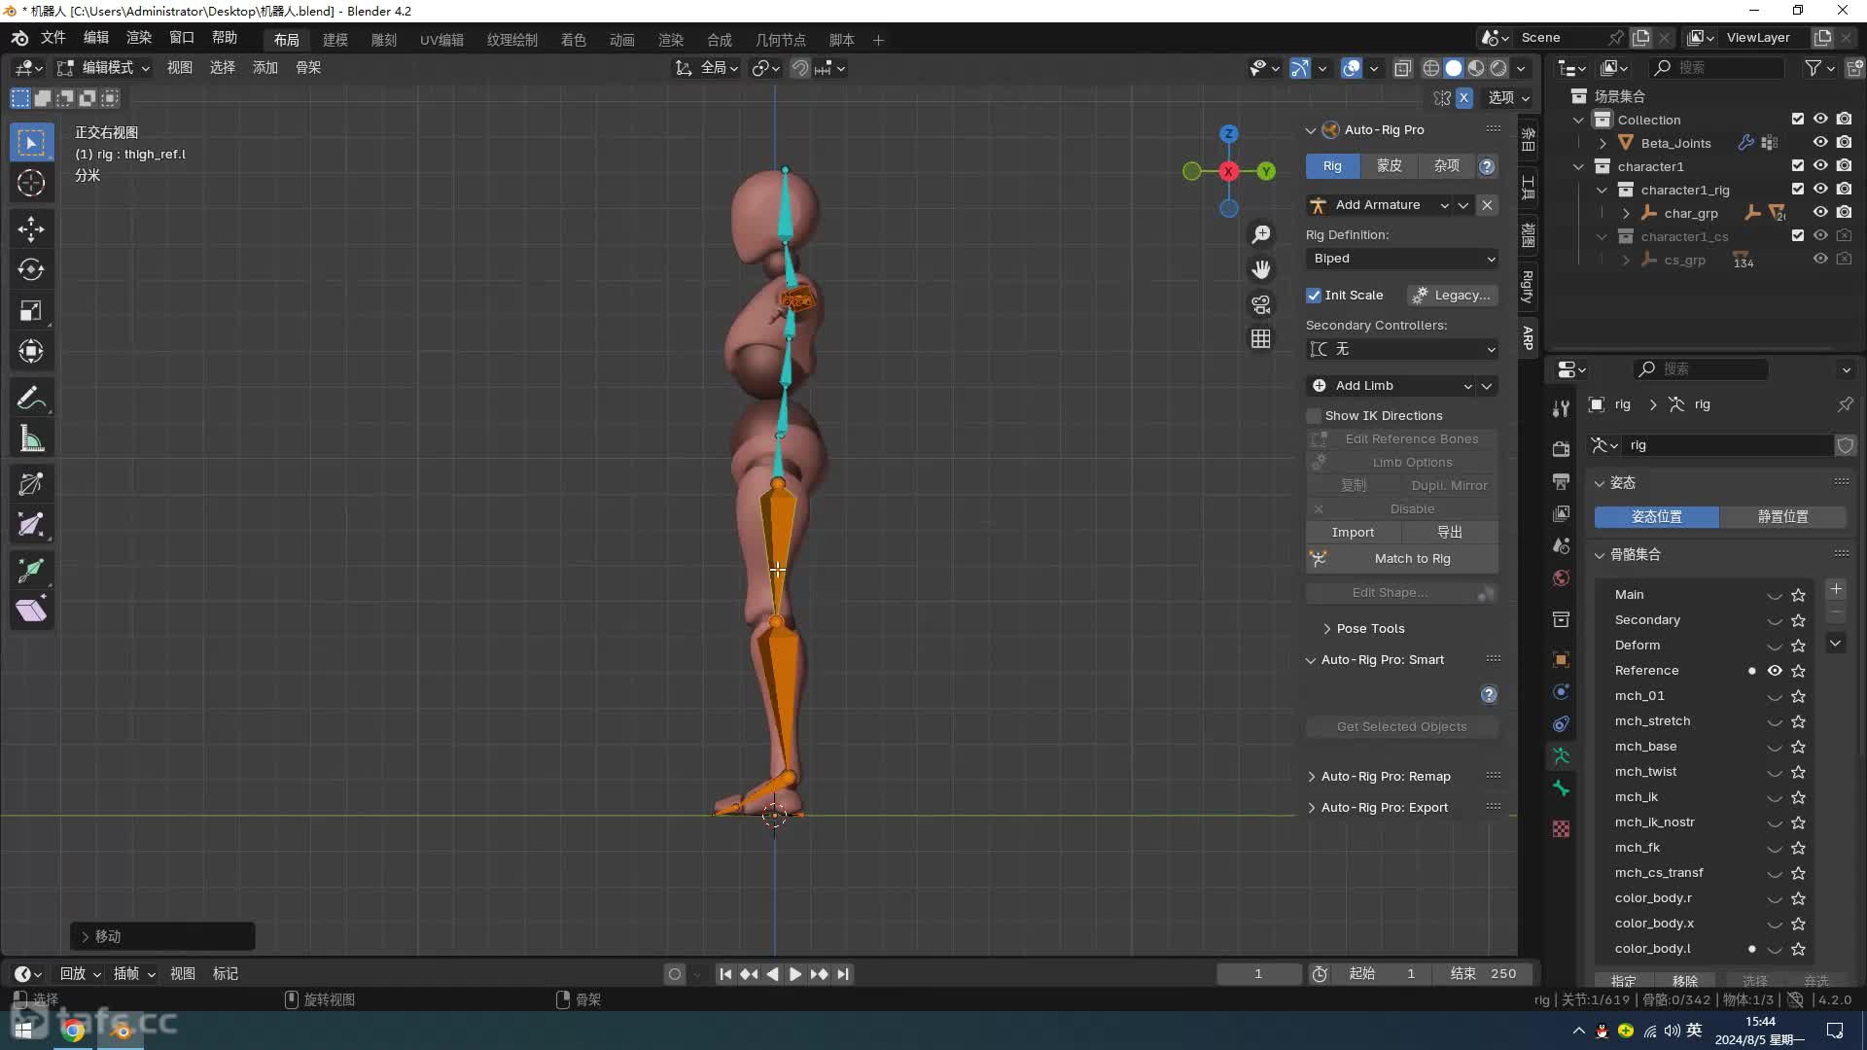Viewport: 1867px width, 1050px height.
Task: Toggle Reference bone collection visibility eye
Action: 1775,671
